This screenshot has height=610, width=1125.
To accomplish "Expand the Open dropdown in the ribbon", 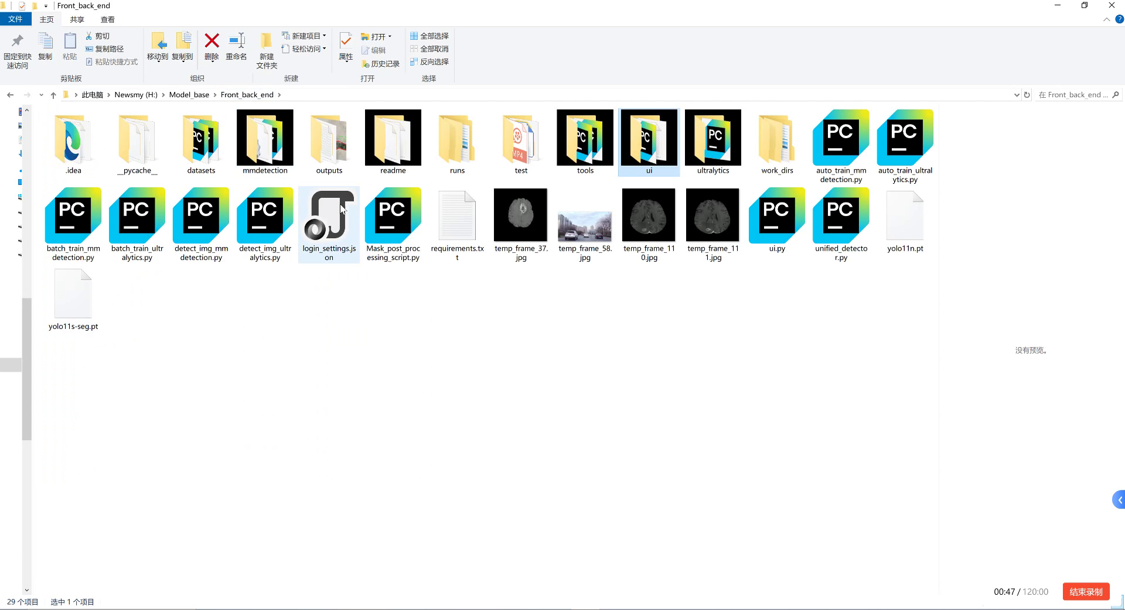I will pyautogui.click(x=390, y=36).
